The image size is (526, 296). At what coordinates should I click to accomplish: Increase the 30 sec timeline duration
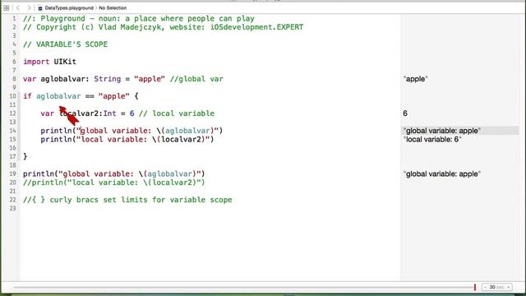coord(509,287)
